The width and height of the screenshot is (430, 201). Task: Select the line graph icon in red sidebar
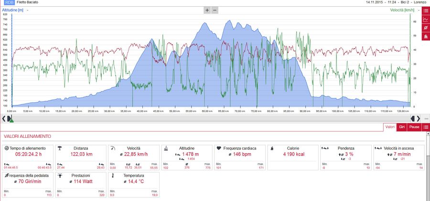(x=426, y=19)
